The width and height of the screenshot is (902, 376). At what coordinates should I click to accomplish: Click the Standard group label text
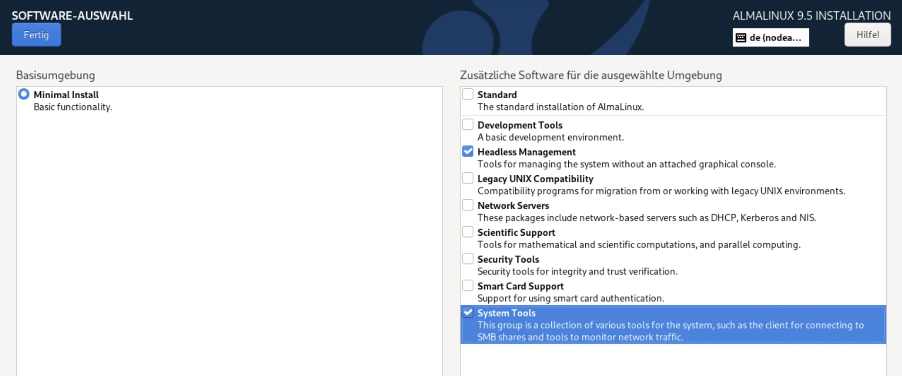pos(497,94)
